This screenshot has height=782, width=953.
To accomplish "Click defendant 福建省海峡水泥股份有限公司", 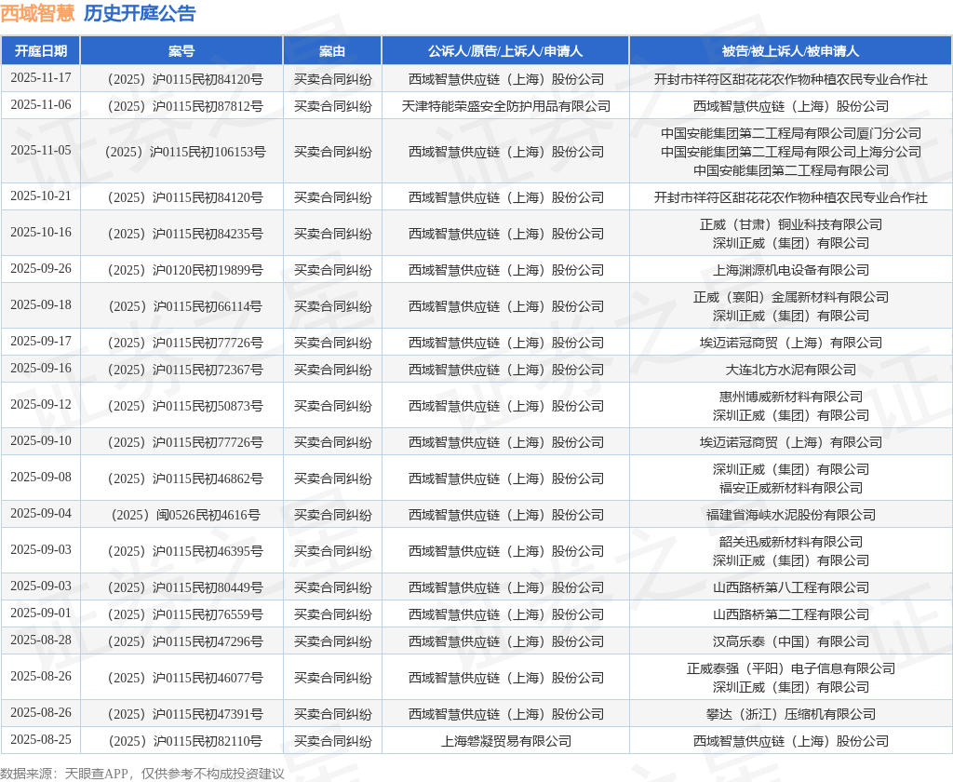I will tap(791, 515).
